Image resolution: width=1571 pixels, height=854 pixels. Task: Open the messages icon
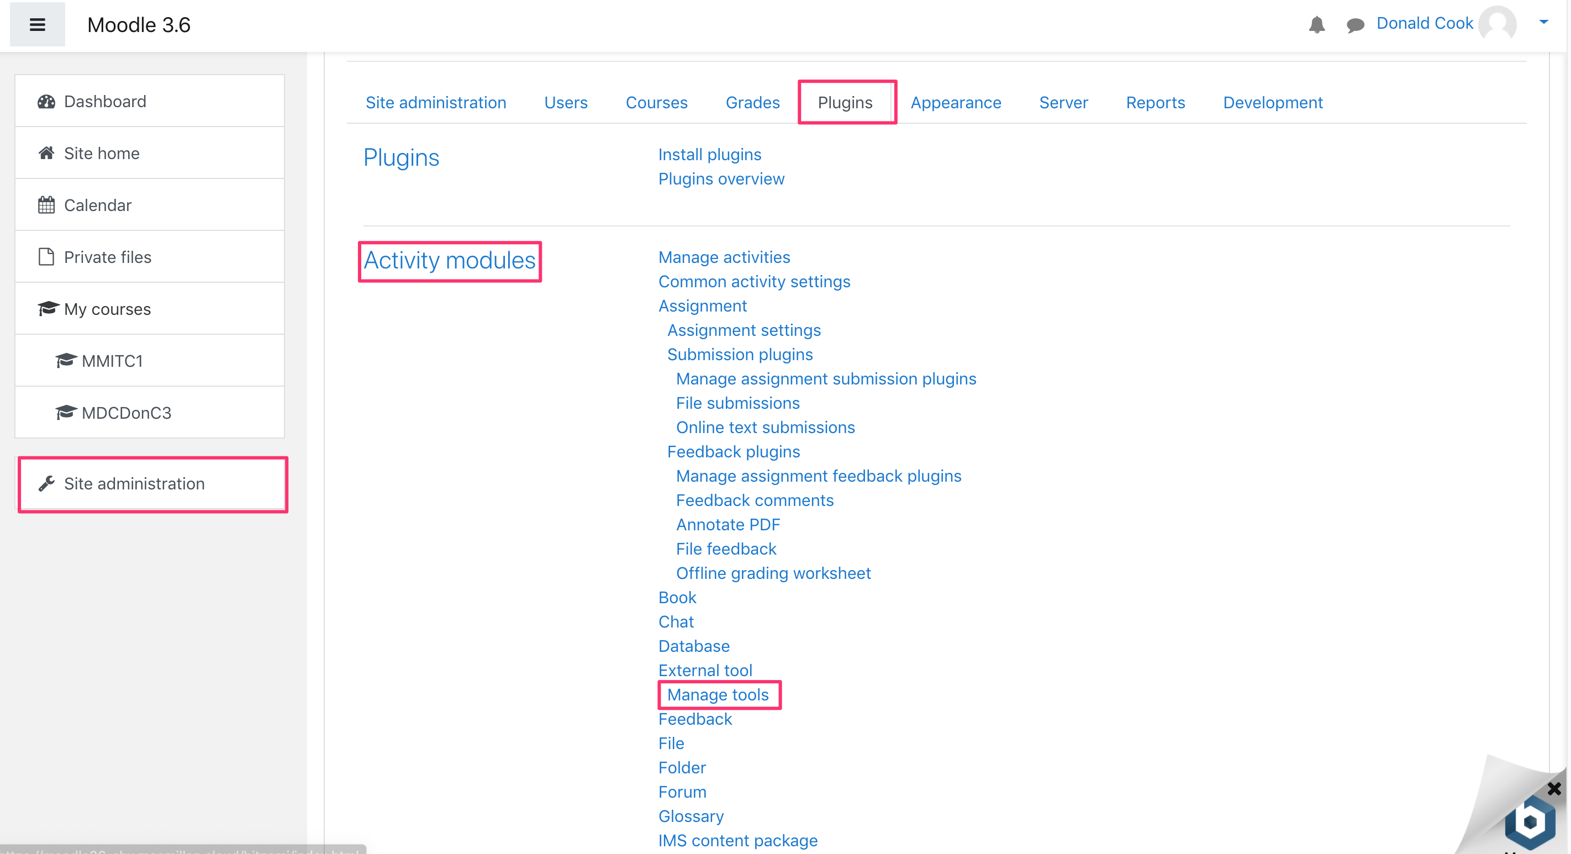click(x=1354, y=24)
